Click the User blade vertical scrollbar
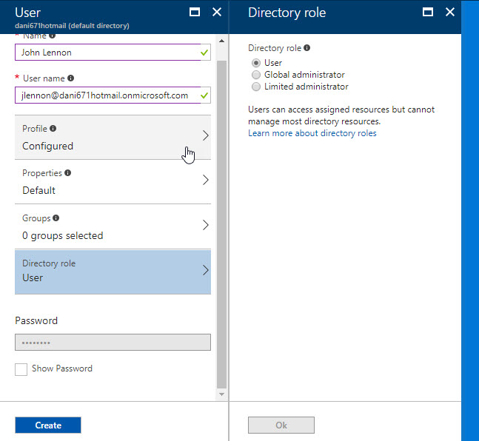The height and width of the screenshot is (441, 479). click(221, 222)
